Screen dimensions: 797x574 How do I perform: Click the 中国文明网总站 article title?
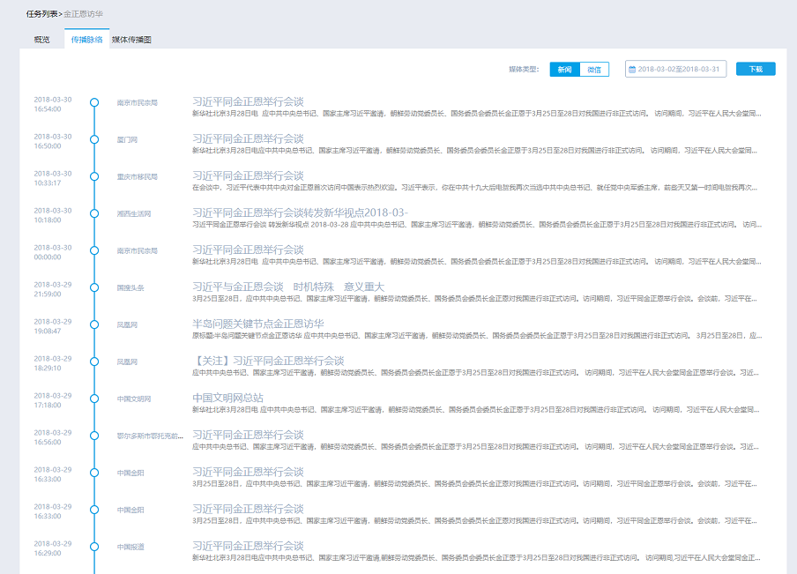[x=227, y=398]
